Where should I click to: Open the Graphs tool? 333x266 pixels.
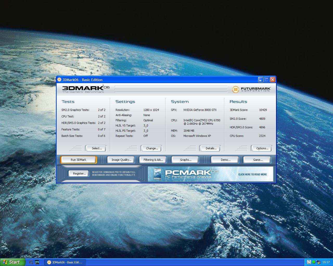click(185, 160)
